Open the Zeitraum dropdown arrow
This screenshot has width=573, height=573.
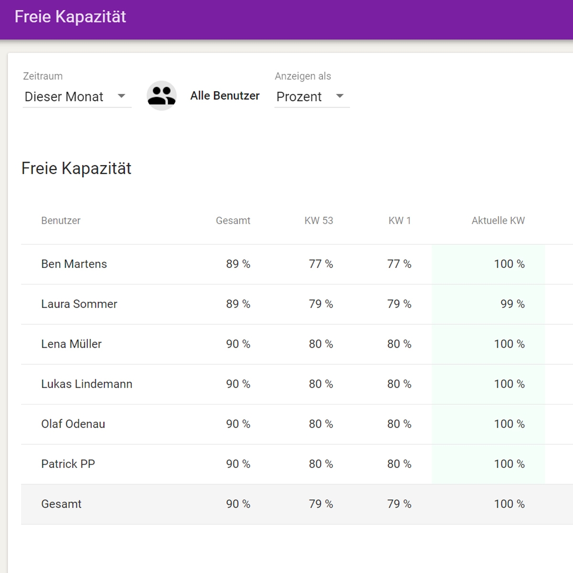tap(121, 96)
